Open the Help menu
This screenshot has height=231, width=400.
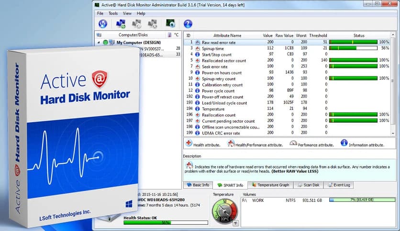coord(141,13)
